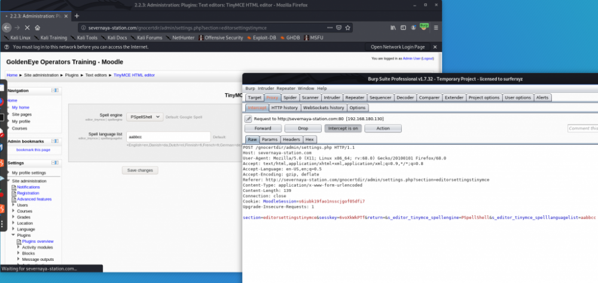This screenshot has width=598, height=283.
Task: Dock the Navigation block
Action: (x=57, y=90)
